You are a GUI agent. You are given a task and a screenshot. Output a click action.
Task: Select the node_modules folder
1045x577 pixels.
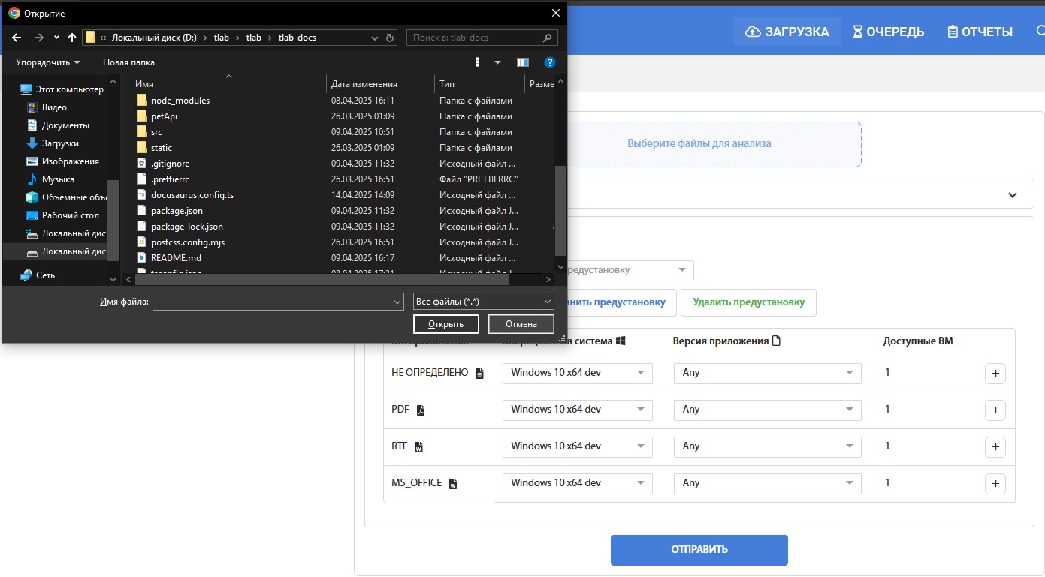180,101
